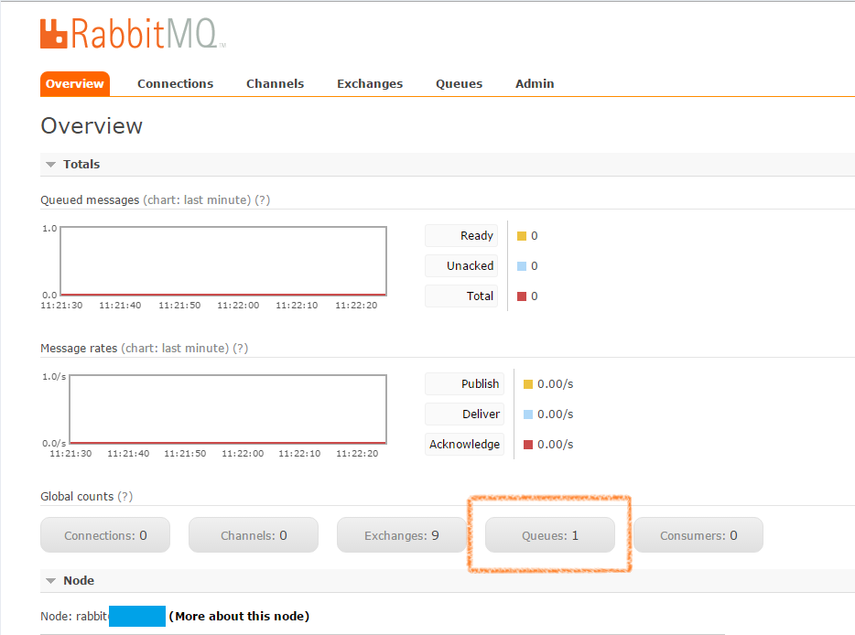The image size is (855, 635).
Task: Change Message rates chart range (last minute)
Action: 175,349
